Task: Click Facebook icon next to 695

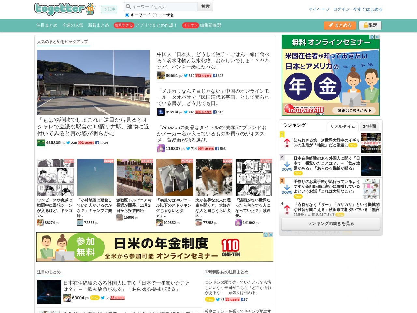Action: [215, 76]
